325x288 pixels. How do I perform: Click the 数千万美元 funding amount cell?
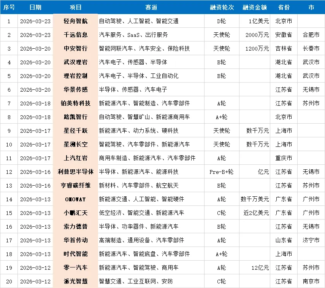coord(255,199)
